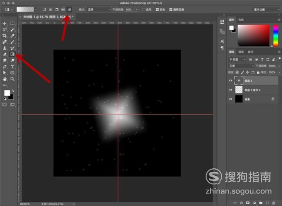Switch to the Layers (图层) tab
This screenshot has height=206, width=282.
[232, 52]
